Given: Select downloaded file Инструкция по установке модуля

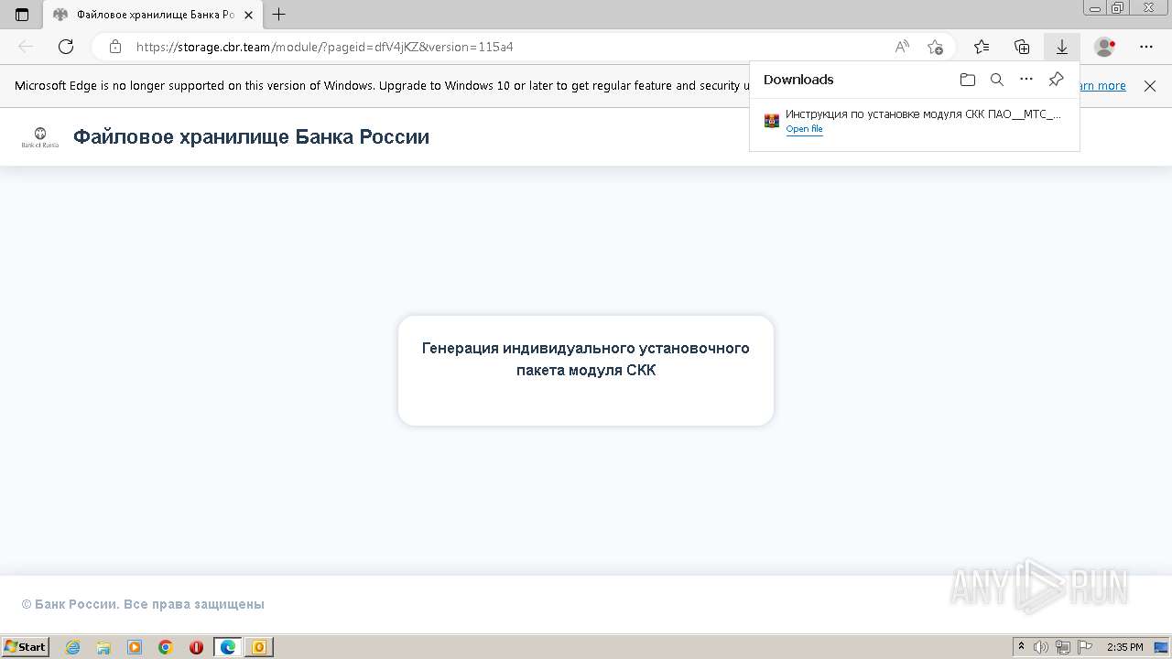Looking at the screenshot, I should [x=923, y=114].
